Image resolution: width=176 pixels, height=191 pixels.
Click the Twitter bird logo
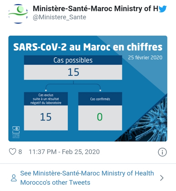(162, 9)
